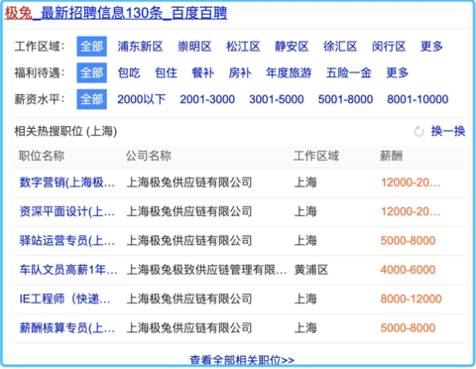Filter benefits by 包吃
The width and height of the screenshot is (476, 369).
(129, 72)
